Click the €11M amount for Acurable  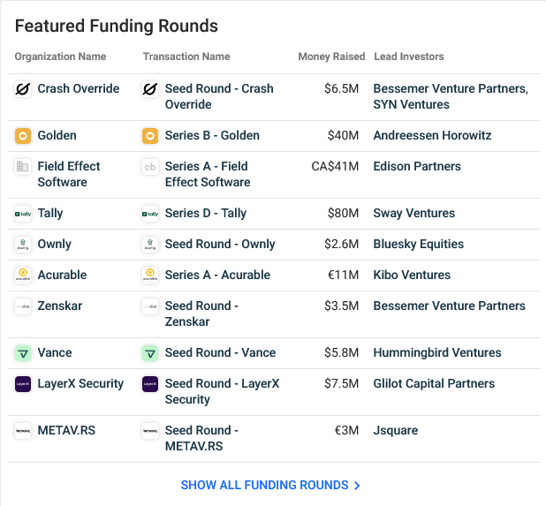point(344,275)
